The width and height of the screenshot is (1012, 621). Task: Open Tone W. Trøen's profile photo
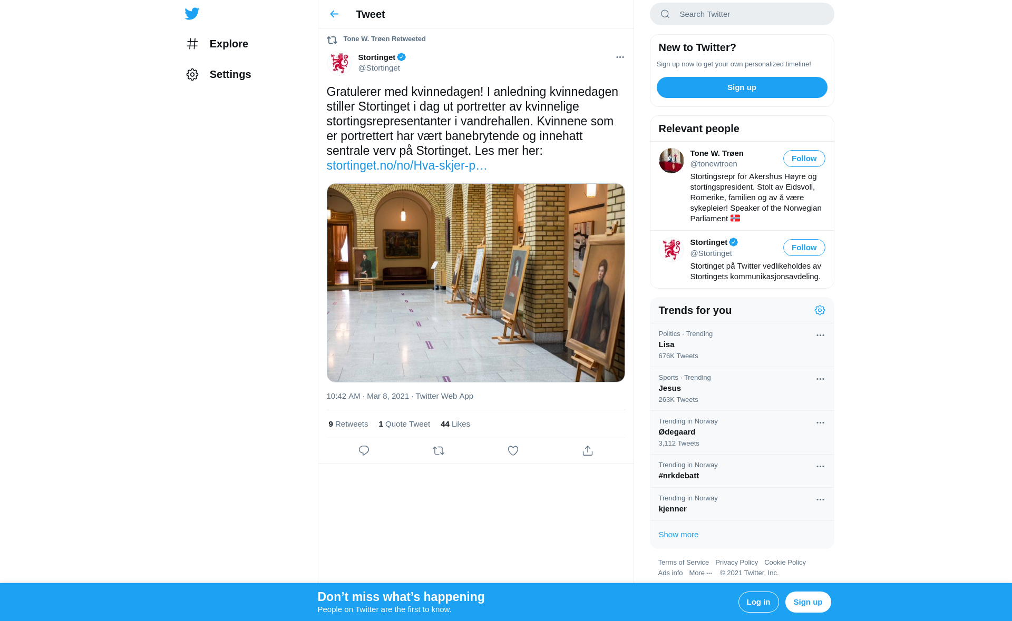click(x=671, y=161)
